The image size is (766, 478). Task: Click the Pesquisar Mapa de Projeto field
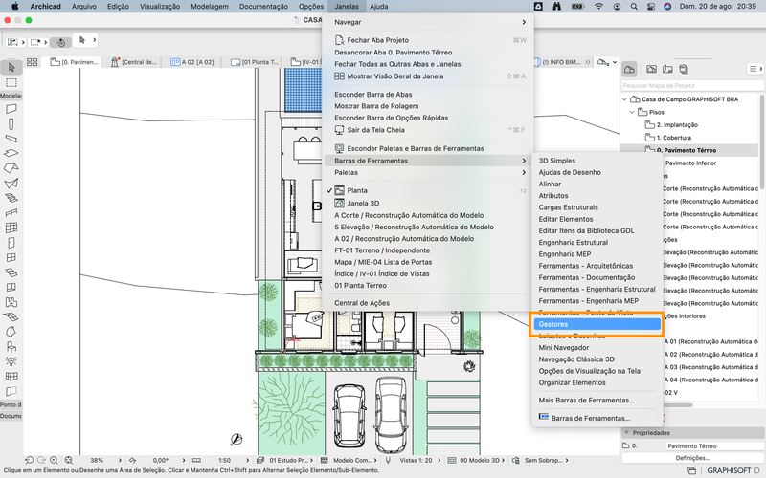(692, 85)
